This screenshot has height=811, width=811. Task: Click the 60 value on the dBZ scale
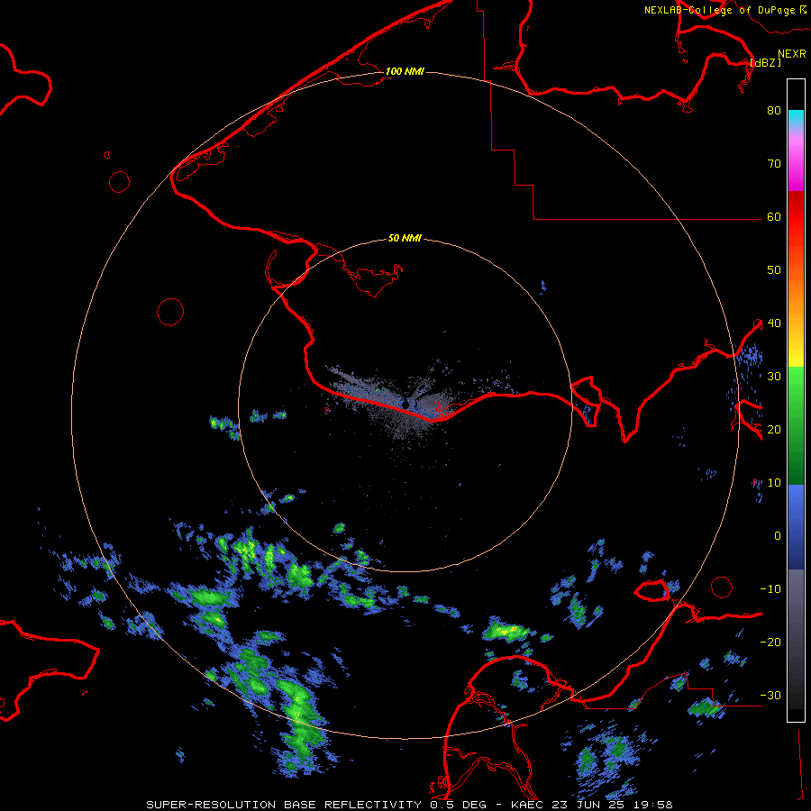[x=774, y=217]
